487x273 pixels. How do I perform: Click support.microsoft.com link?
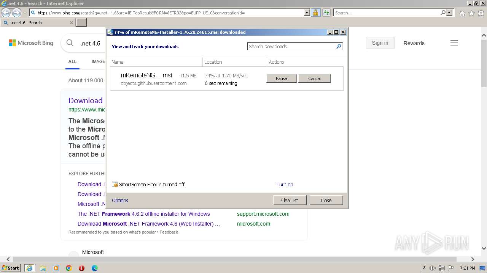click(x=263, y=214)
